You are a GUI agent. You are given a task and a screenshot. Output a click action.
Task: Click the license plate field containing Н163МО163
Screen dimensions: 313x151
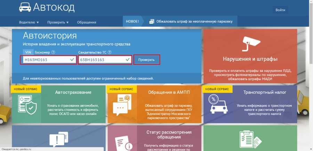coord(49,60)
